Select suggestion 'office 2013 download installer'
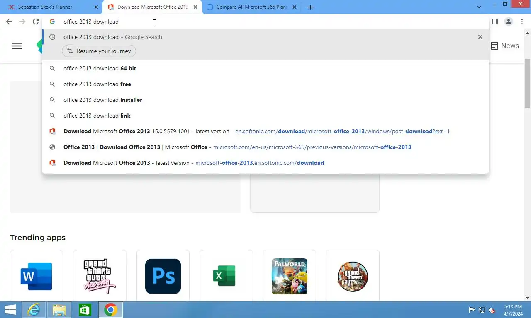 pos(265,100)
